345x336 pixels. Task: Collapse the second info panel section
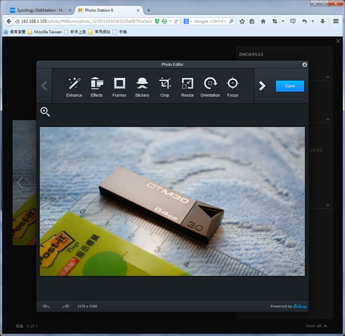tap(328, 119)
